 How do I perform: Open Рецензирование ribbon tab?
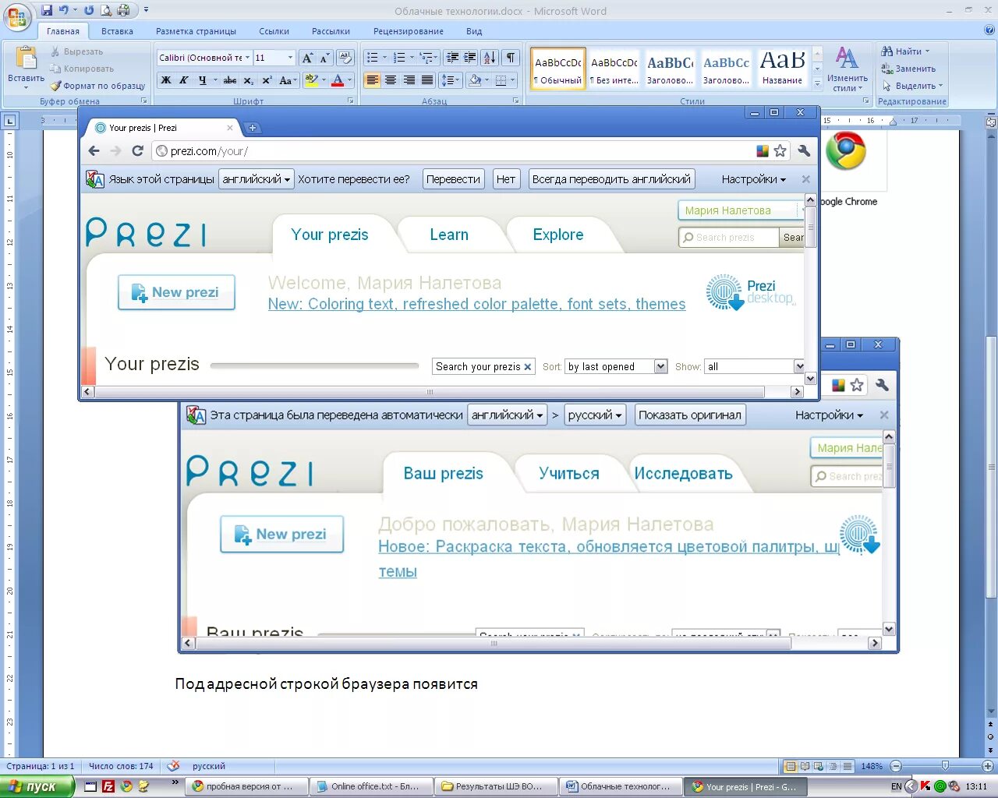pos(408,31)
